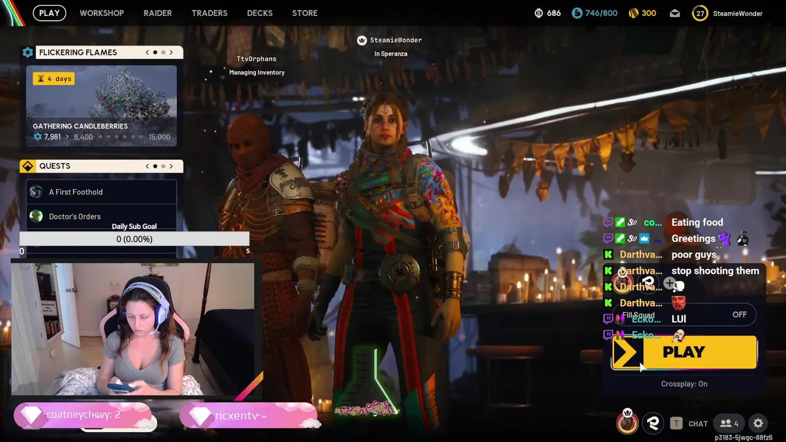Click the candleberry progress gear icon
786x442 pixels.
[x=37, y=137]
